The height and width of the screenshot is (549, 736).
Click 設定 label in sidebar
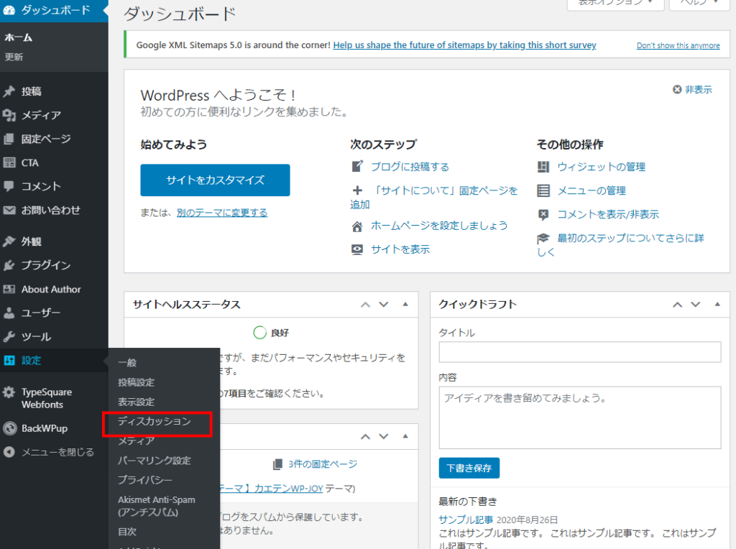[x=31, y=360]
